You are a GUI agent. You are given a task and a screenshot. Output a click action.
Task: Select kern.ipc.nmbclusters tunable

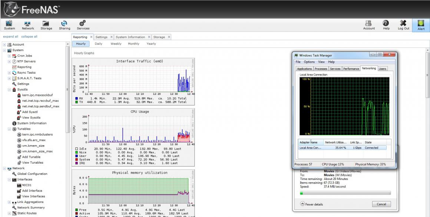[x=37, y=134]
